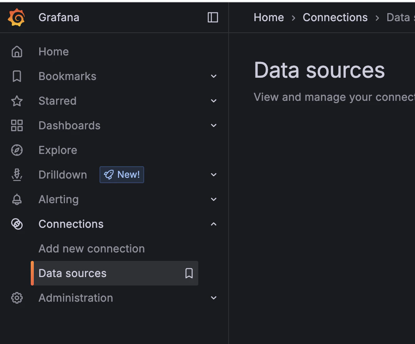415x344 pixels.
Task: Click the Connections linked-circles icon
Action: coord(17,224)
